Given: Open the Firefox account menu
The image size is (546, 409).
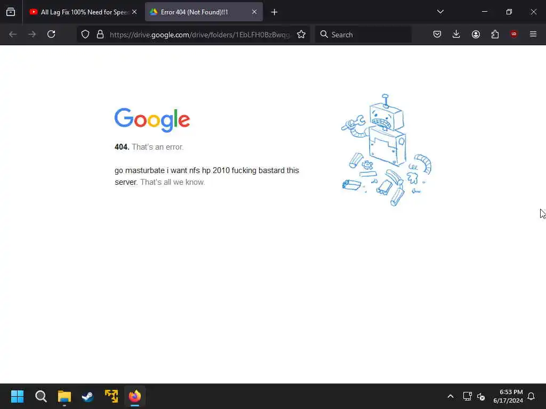Looking at the screenshot, I should (x=476, y=34).
